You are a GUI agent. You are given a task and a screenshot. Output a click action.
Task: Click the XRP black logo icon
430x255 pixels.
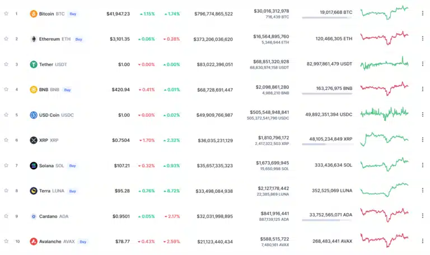(34, 140)
